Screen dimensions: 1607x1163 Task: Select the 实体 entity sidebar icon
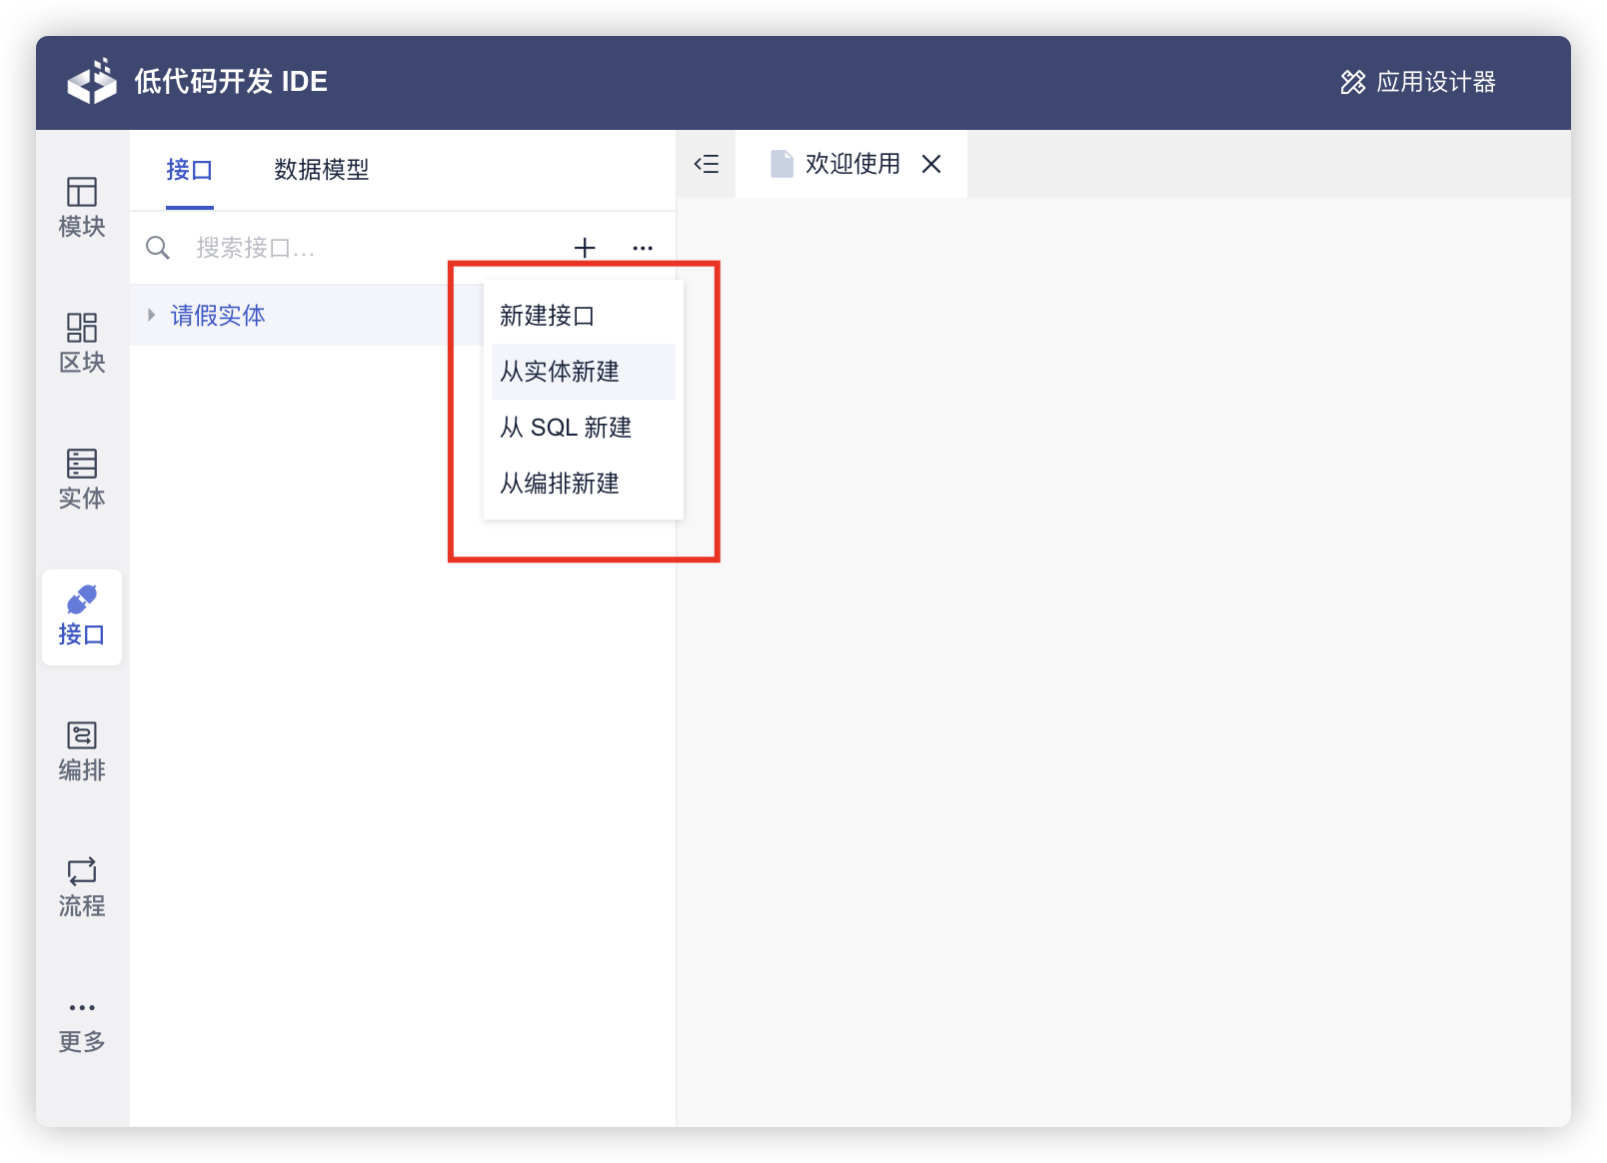pyautogui.click(x=82, y=479)
